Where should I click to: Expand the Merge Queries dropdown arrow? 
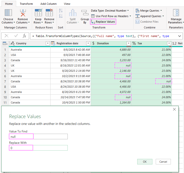click(161, 11)
